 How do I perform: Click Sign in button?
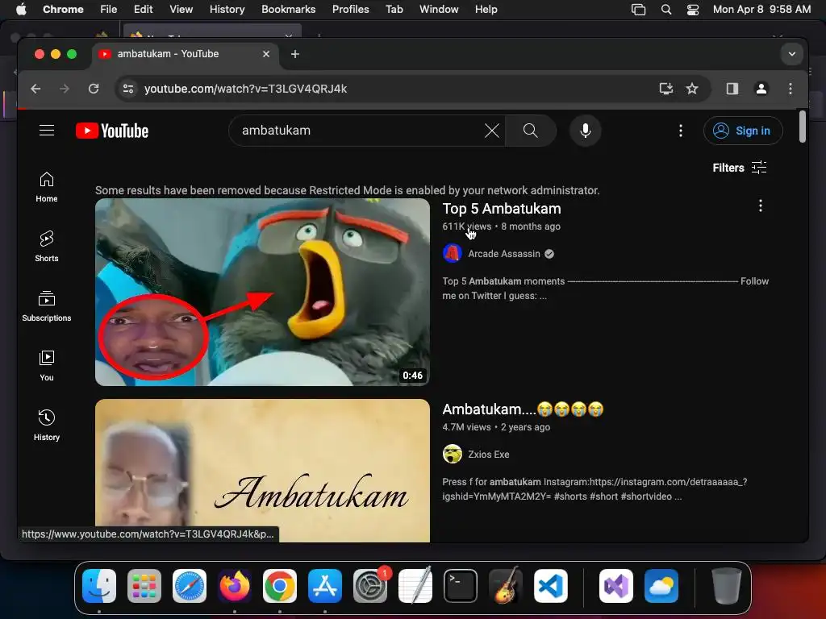[743, 131]
